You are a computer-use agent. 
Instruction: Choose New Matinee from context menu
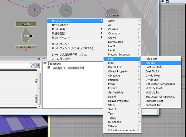click(75, 25)
